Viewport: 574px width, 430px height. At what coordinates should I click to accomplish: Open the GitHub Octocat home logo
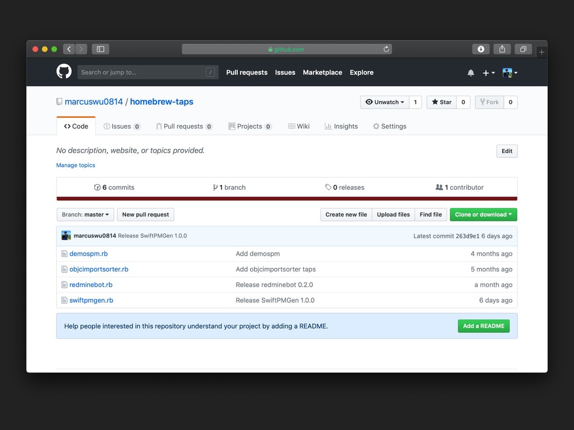(x=64, y=71)
